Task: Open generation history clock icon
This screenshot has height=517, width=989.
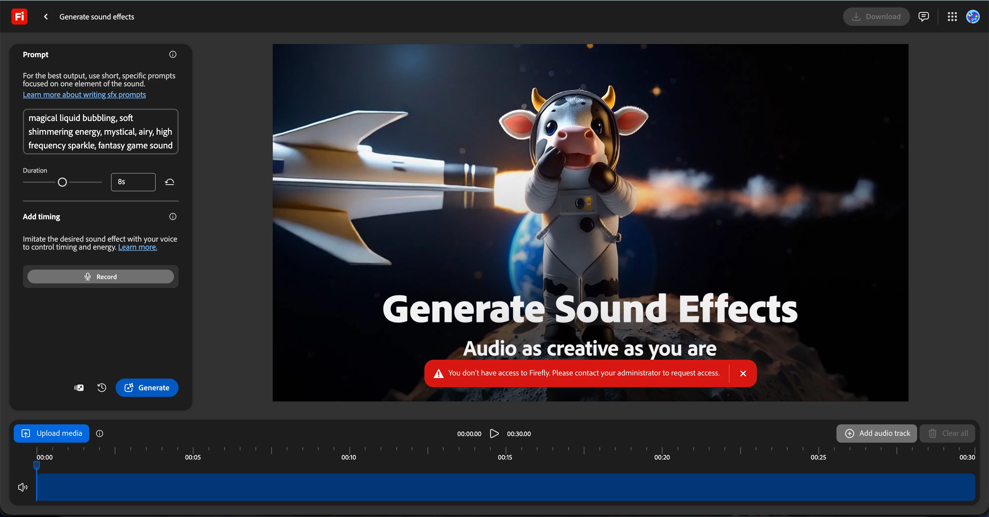Action: point(102,388)
